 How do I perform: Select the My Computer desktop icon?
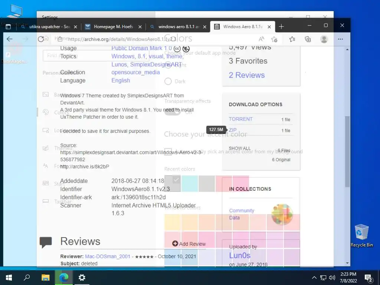(x=14, y=15)
